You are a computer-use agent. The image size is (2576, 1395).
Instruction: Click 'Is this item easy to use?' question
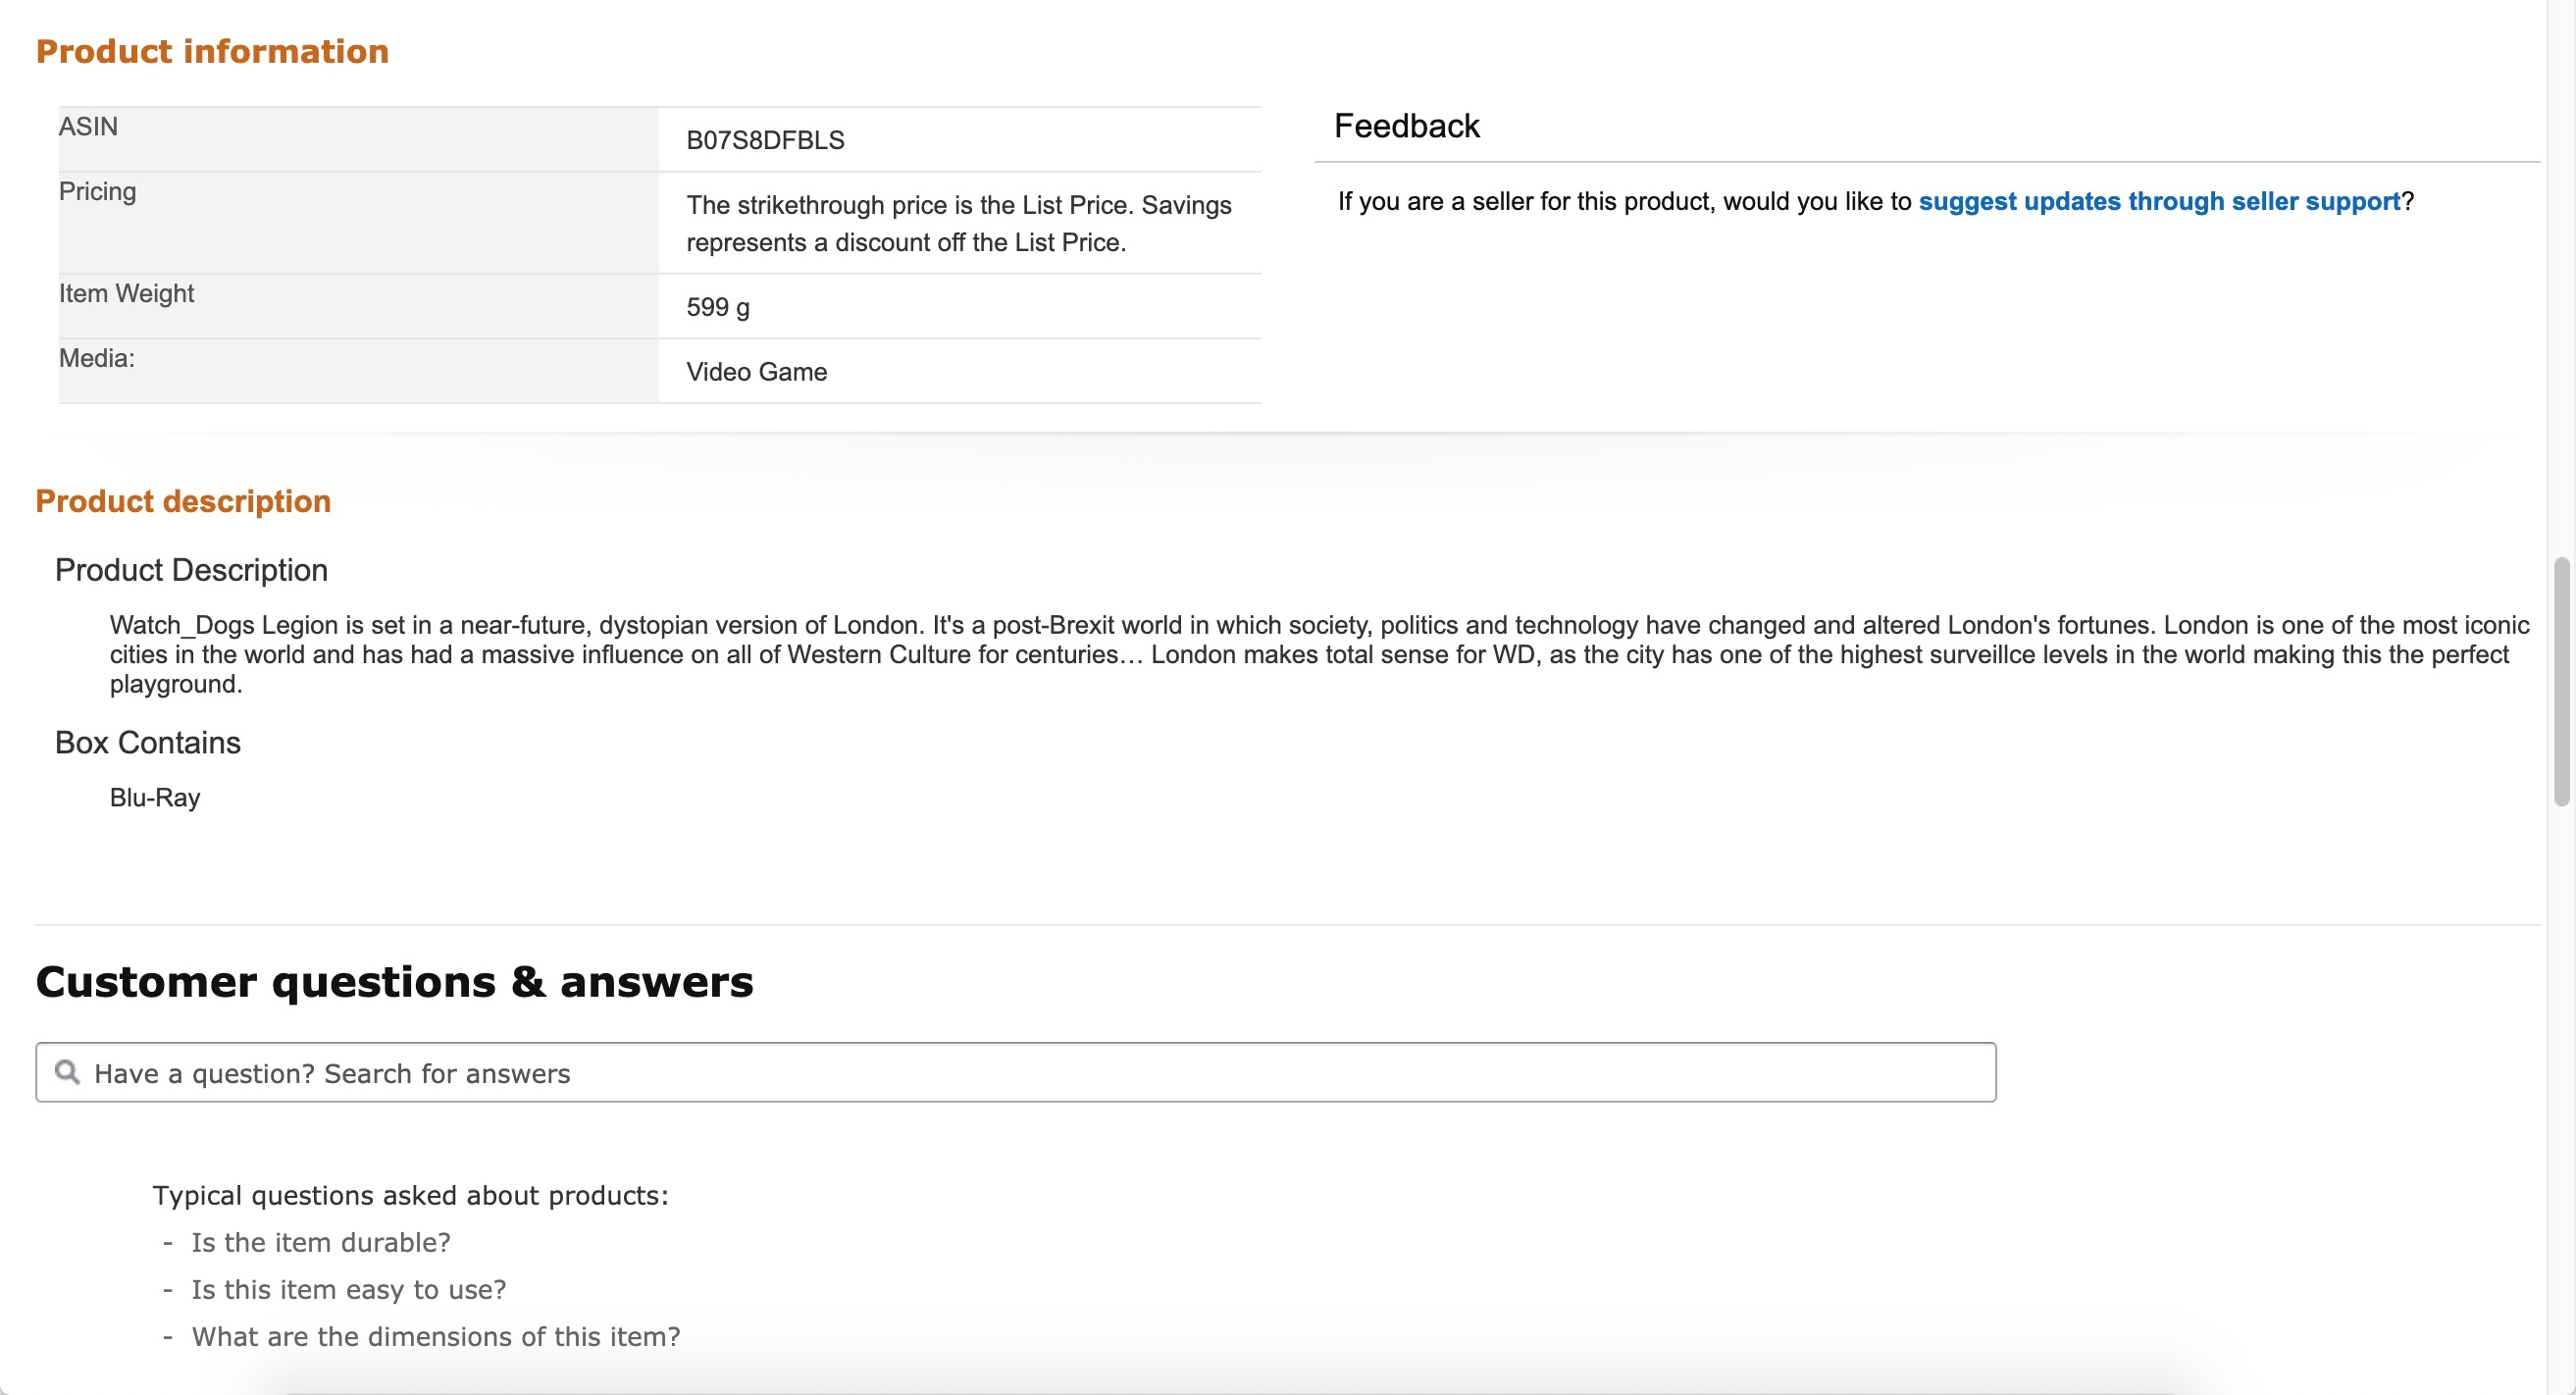point(348,1289)
